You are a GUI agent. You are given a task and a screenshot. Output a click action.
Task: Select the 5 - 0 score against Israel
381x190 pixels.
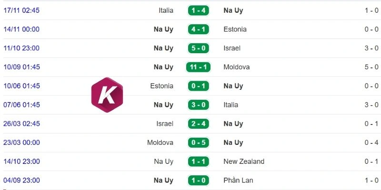point(199,48)
